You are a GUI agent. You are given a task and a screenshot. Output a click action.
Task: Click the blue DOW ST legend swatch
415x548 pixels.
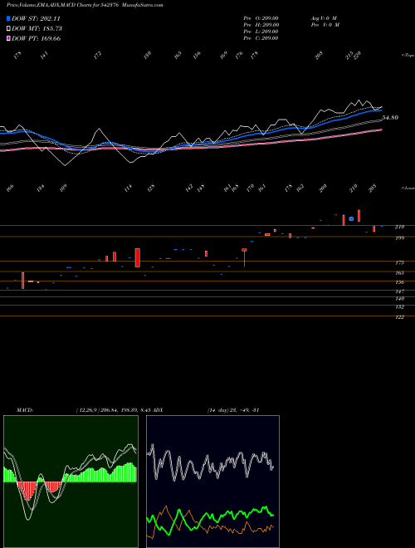point(9,18)
